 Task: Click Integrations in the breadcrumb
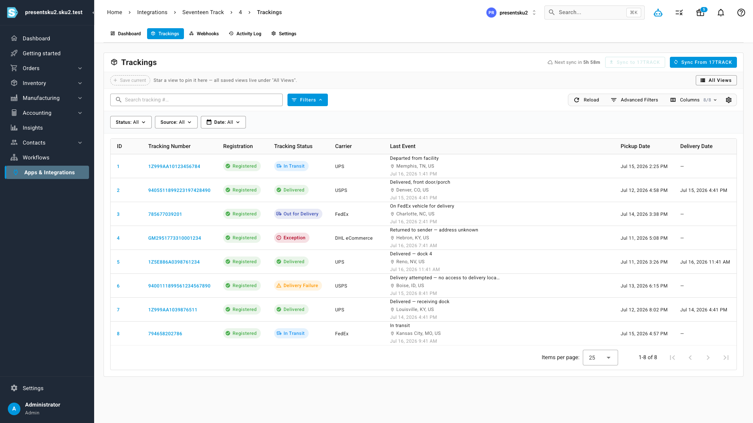pos(152,13)
